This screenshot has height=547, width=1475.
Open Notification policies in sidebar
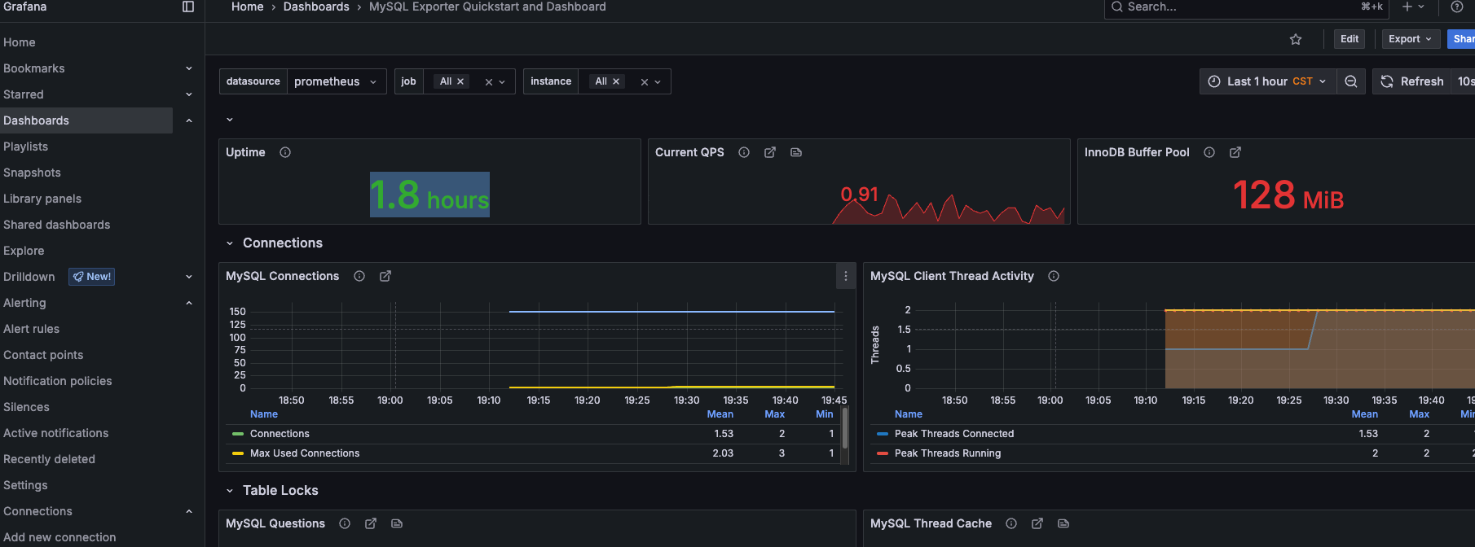pyautogui.click(x=58, y=381)
